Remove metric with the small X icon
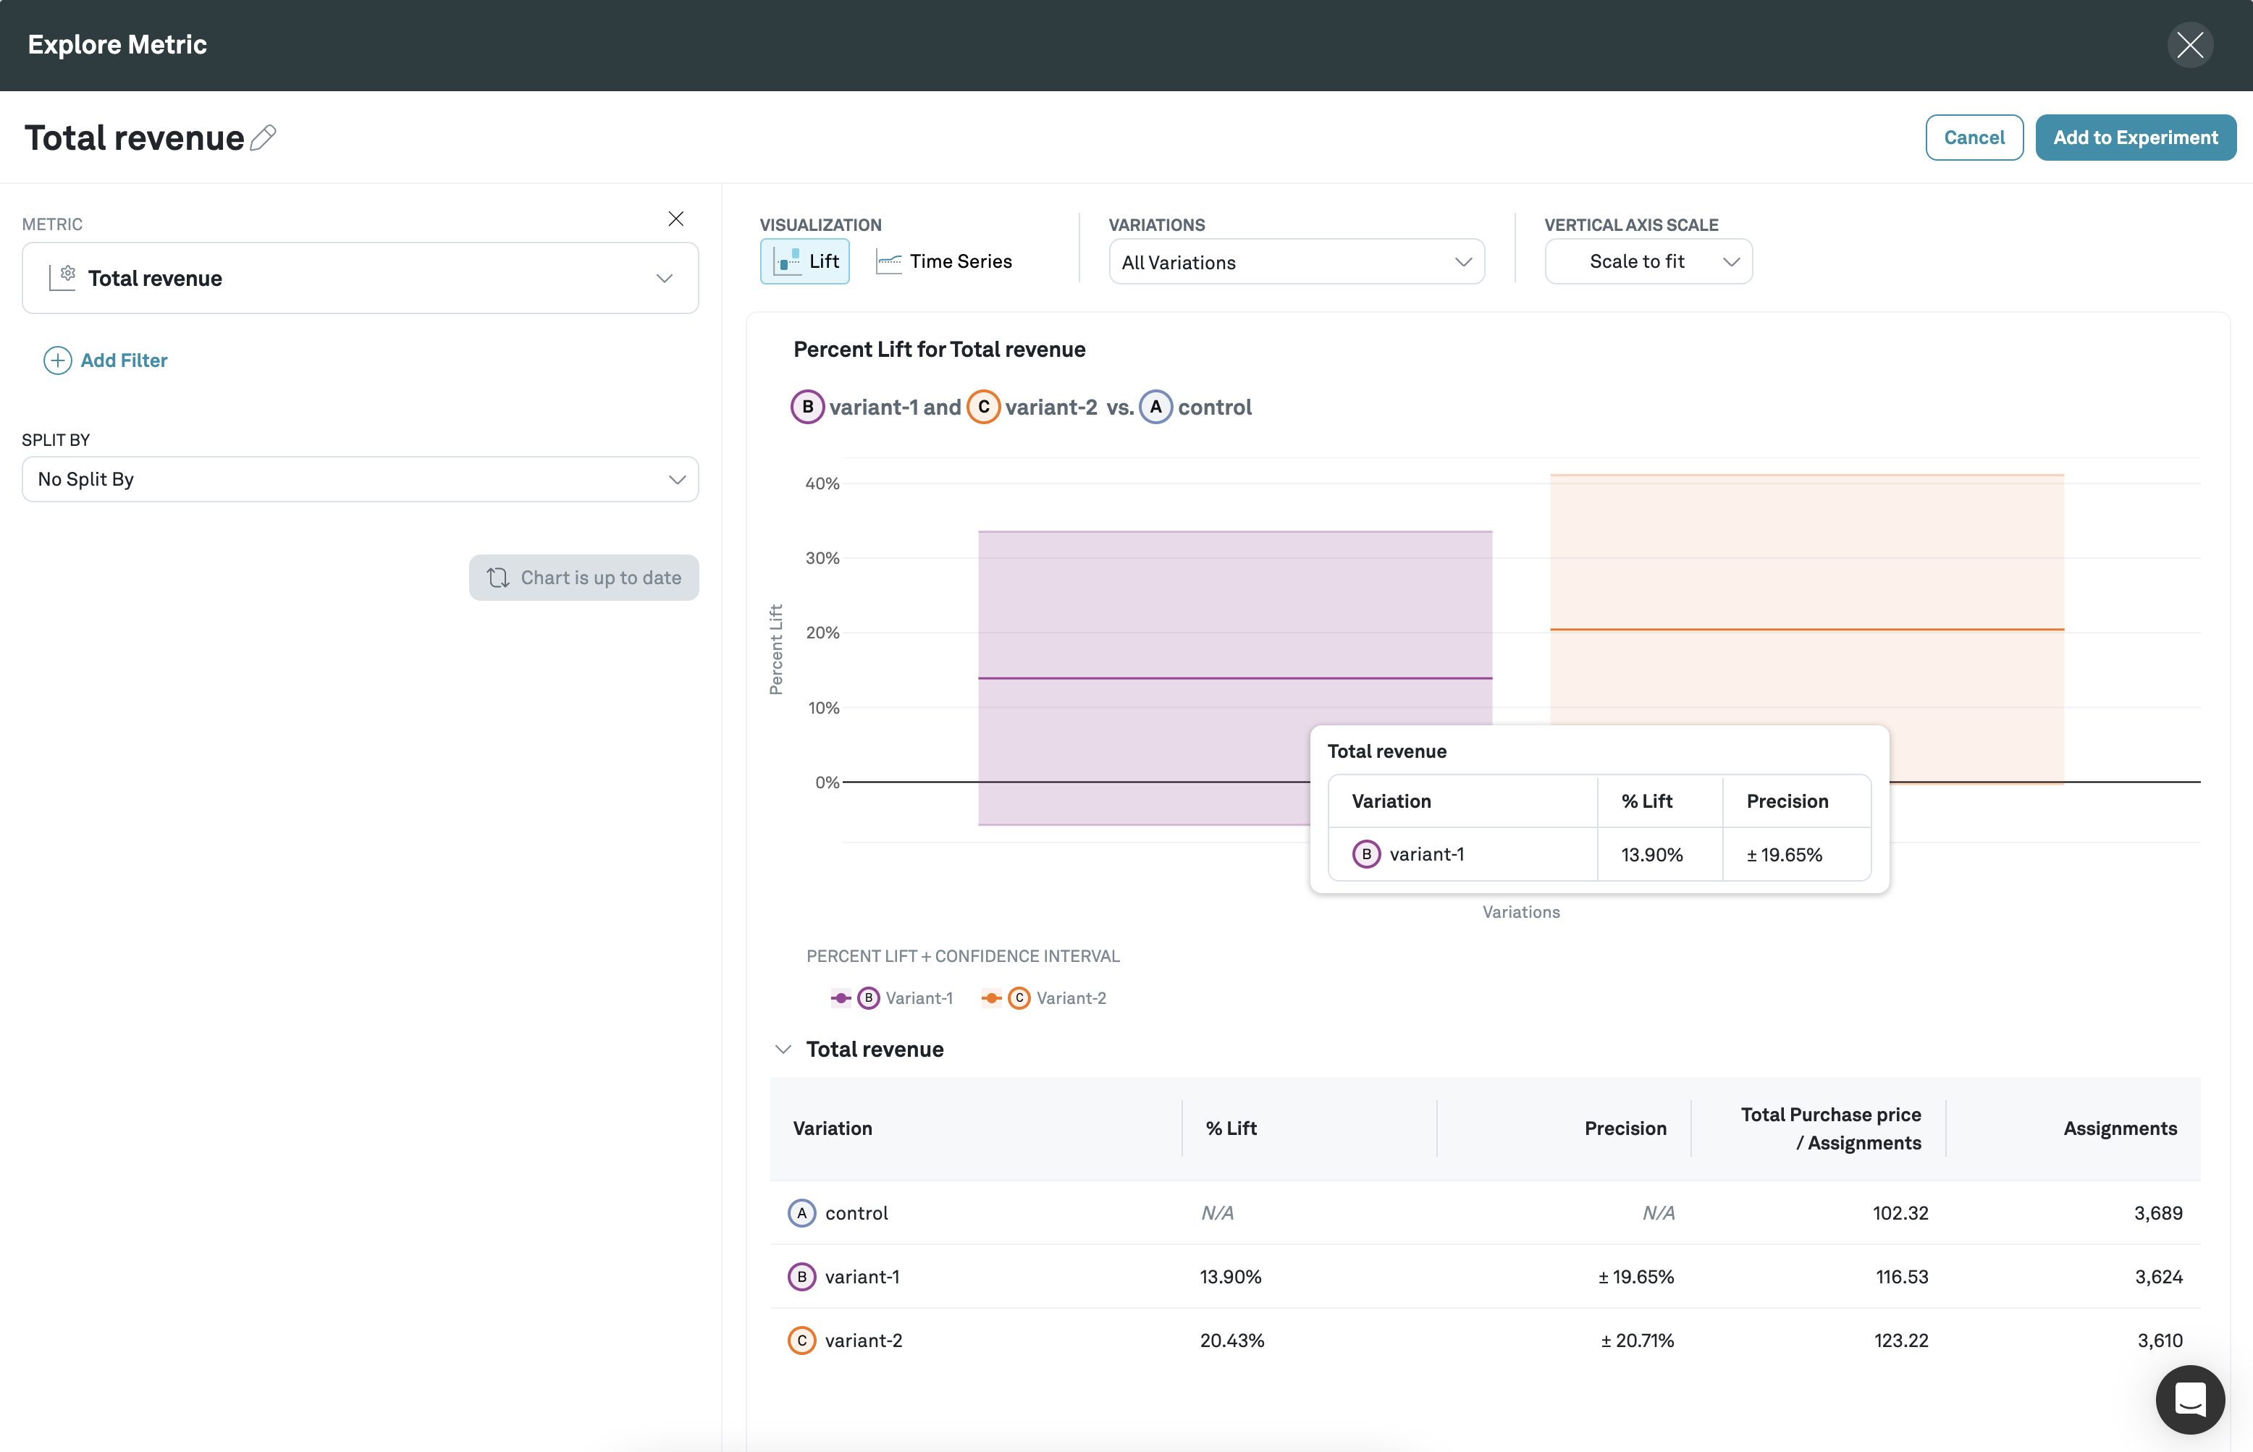 (675, 219)
